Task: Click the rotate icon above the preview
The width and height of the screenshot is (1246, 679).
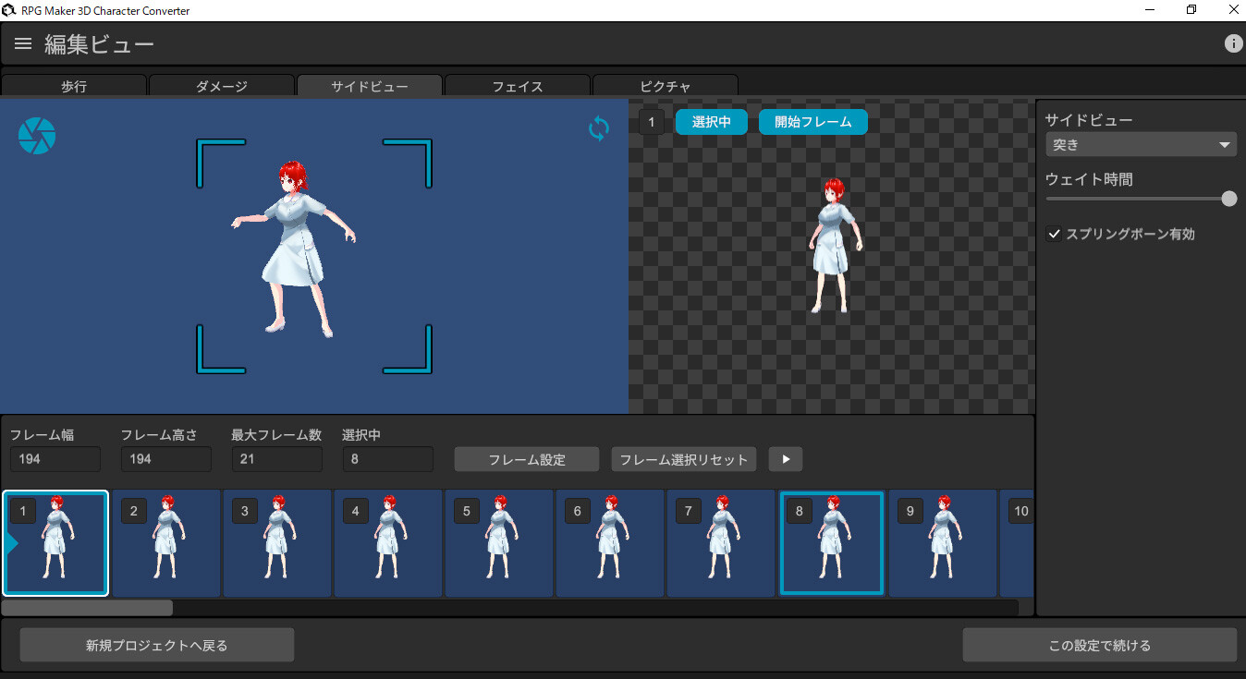Action: (x=598, y=128)
